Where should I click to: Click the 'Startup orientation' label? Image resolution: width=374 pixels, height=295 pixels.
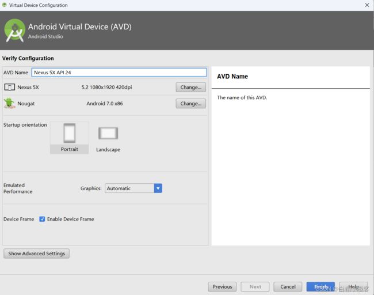[x=25, y=124]
